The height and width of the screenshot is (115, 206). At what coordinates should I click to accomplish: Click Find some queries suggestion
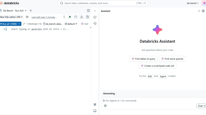pos(172,59)
